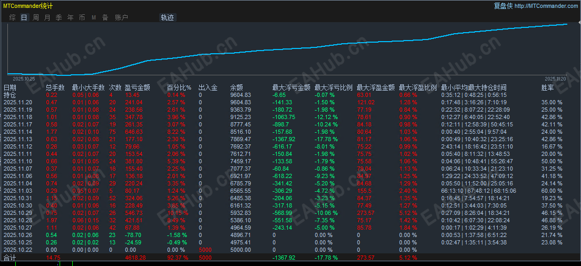Click the 总手数 column header
Image resolution: width=581 pixels, height=266 pixels.
tap(55, 87)
